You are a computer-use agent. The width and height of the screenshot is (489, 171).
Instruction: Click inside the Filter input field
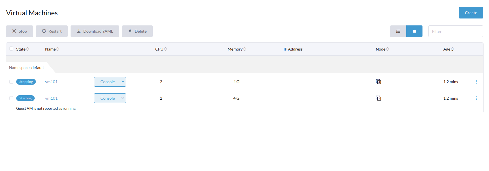tap(455, 31)
